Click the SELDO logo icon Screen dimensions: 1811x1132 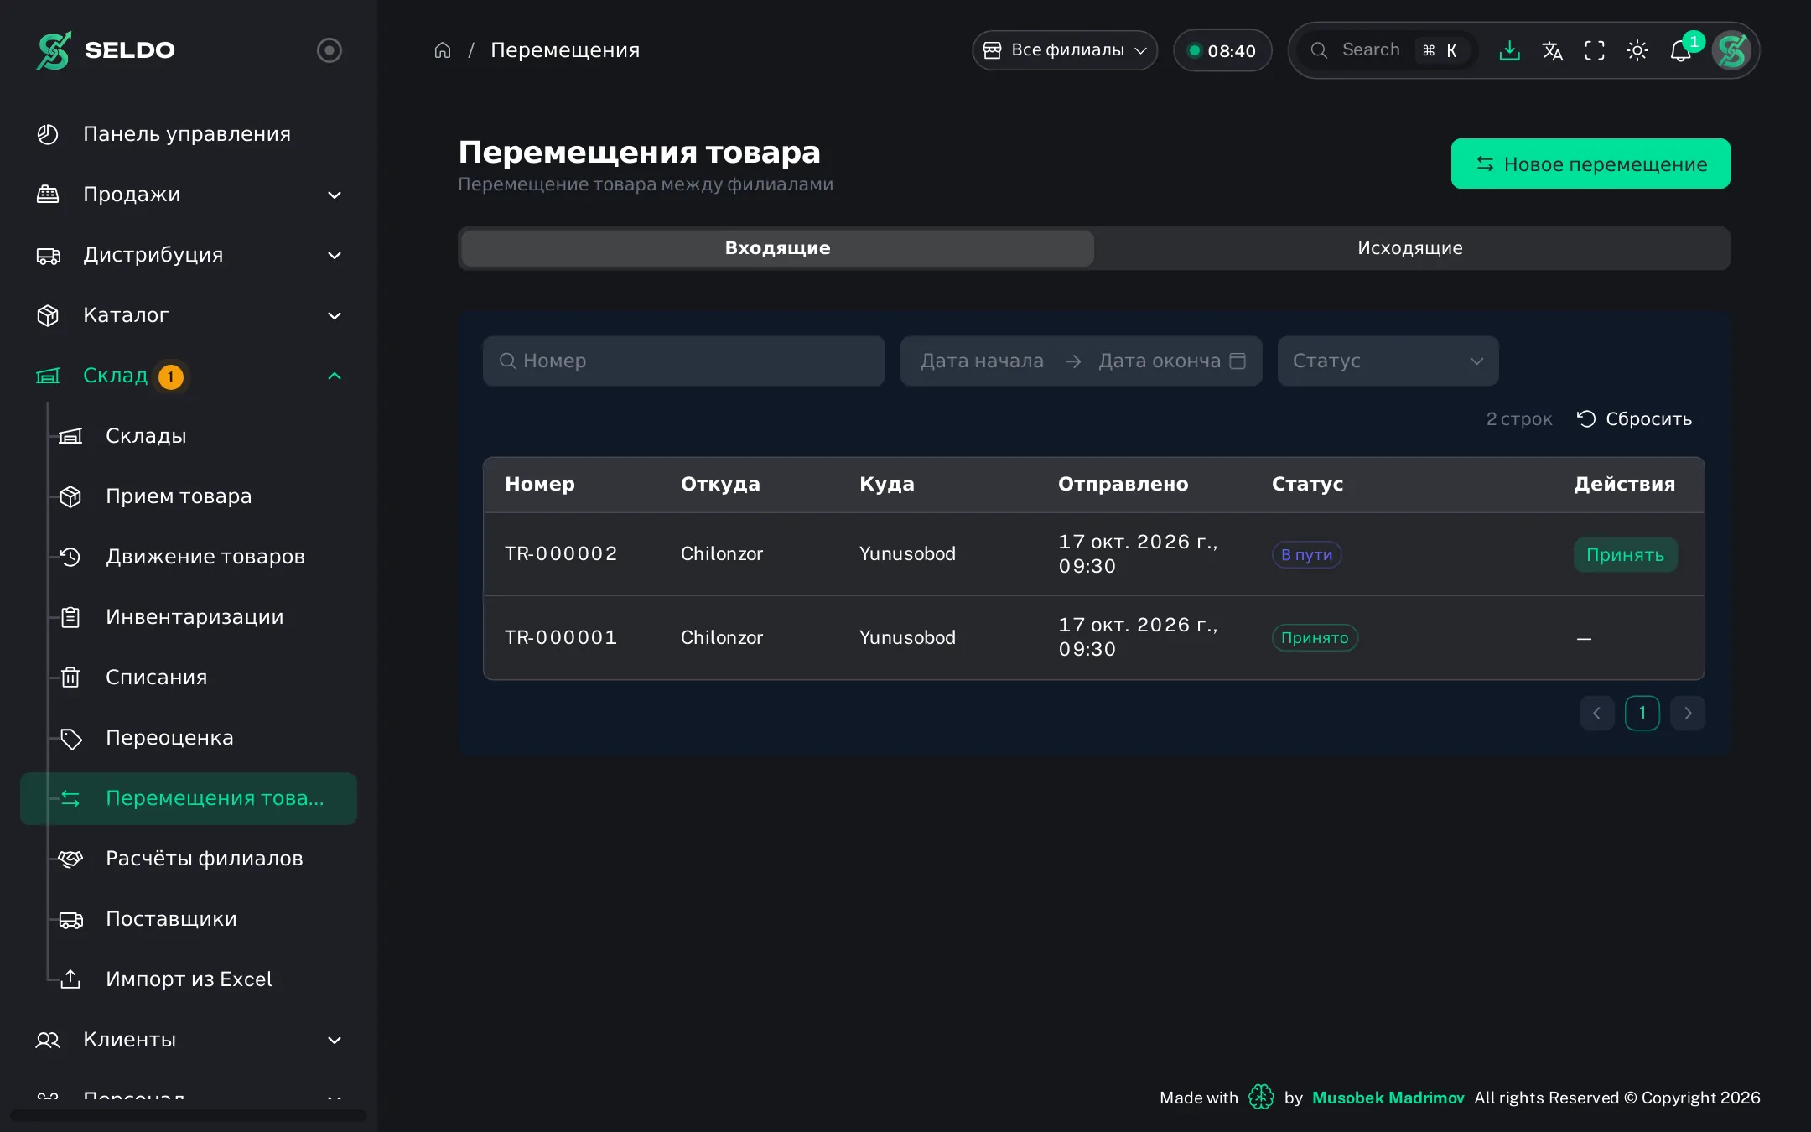(54, 50)
